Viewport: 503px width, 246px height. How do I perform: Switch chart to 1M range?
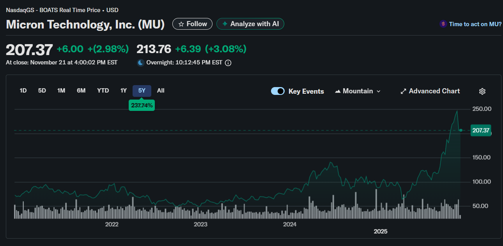61,91
